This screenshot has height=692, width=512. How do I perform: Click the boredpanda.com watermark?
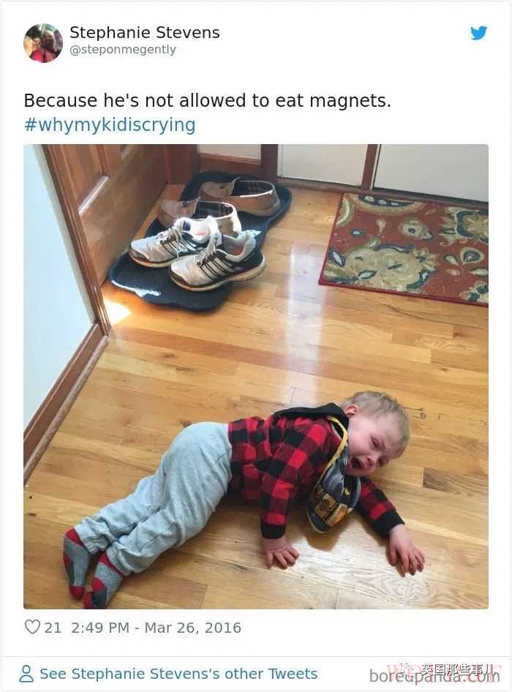[434, 676]
